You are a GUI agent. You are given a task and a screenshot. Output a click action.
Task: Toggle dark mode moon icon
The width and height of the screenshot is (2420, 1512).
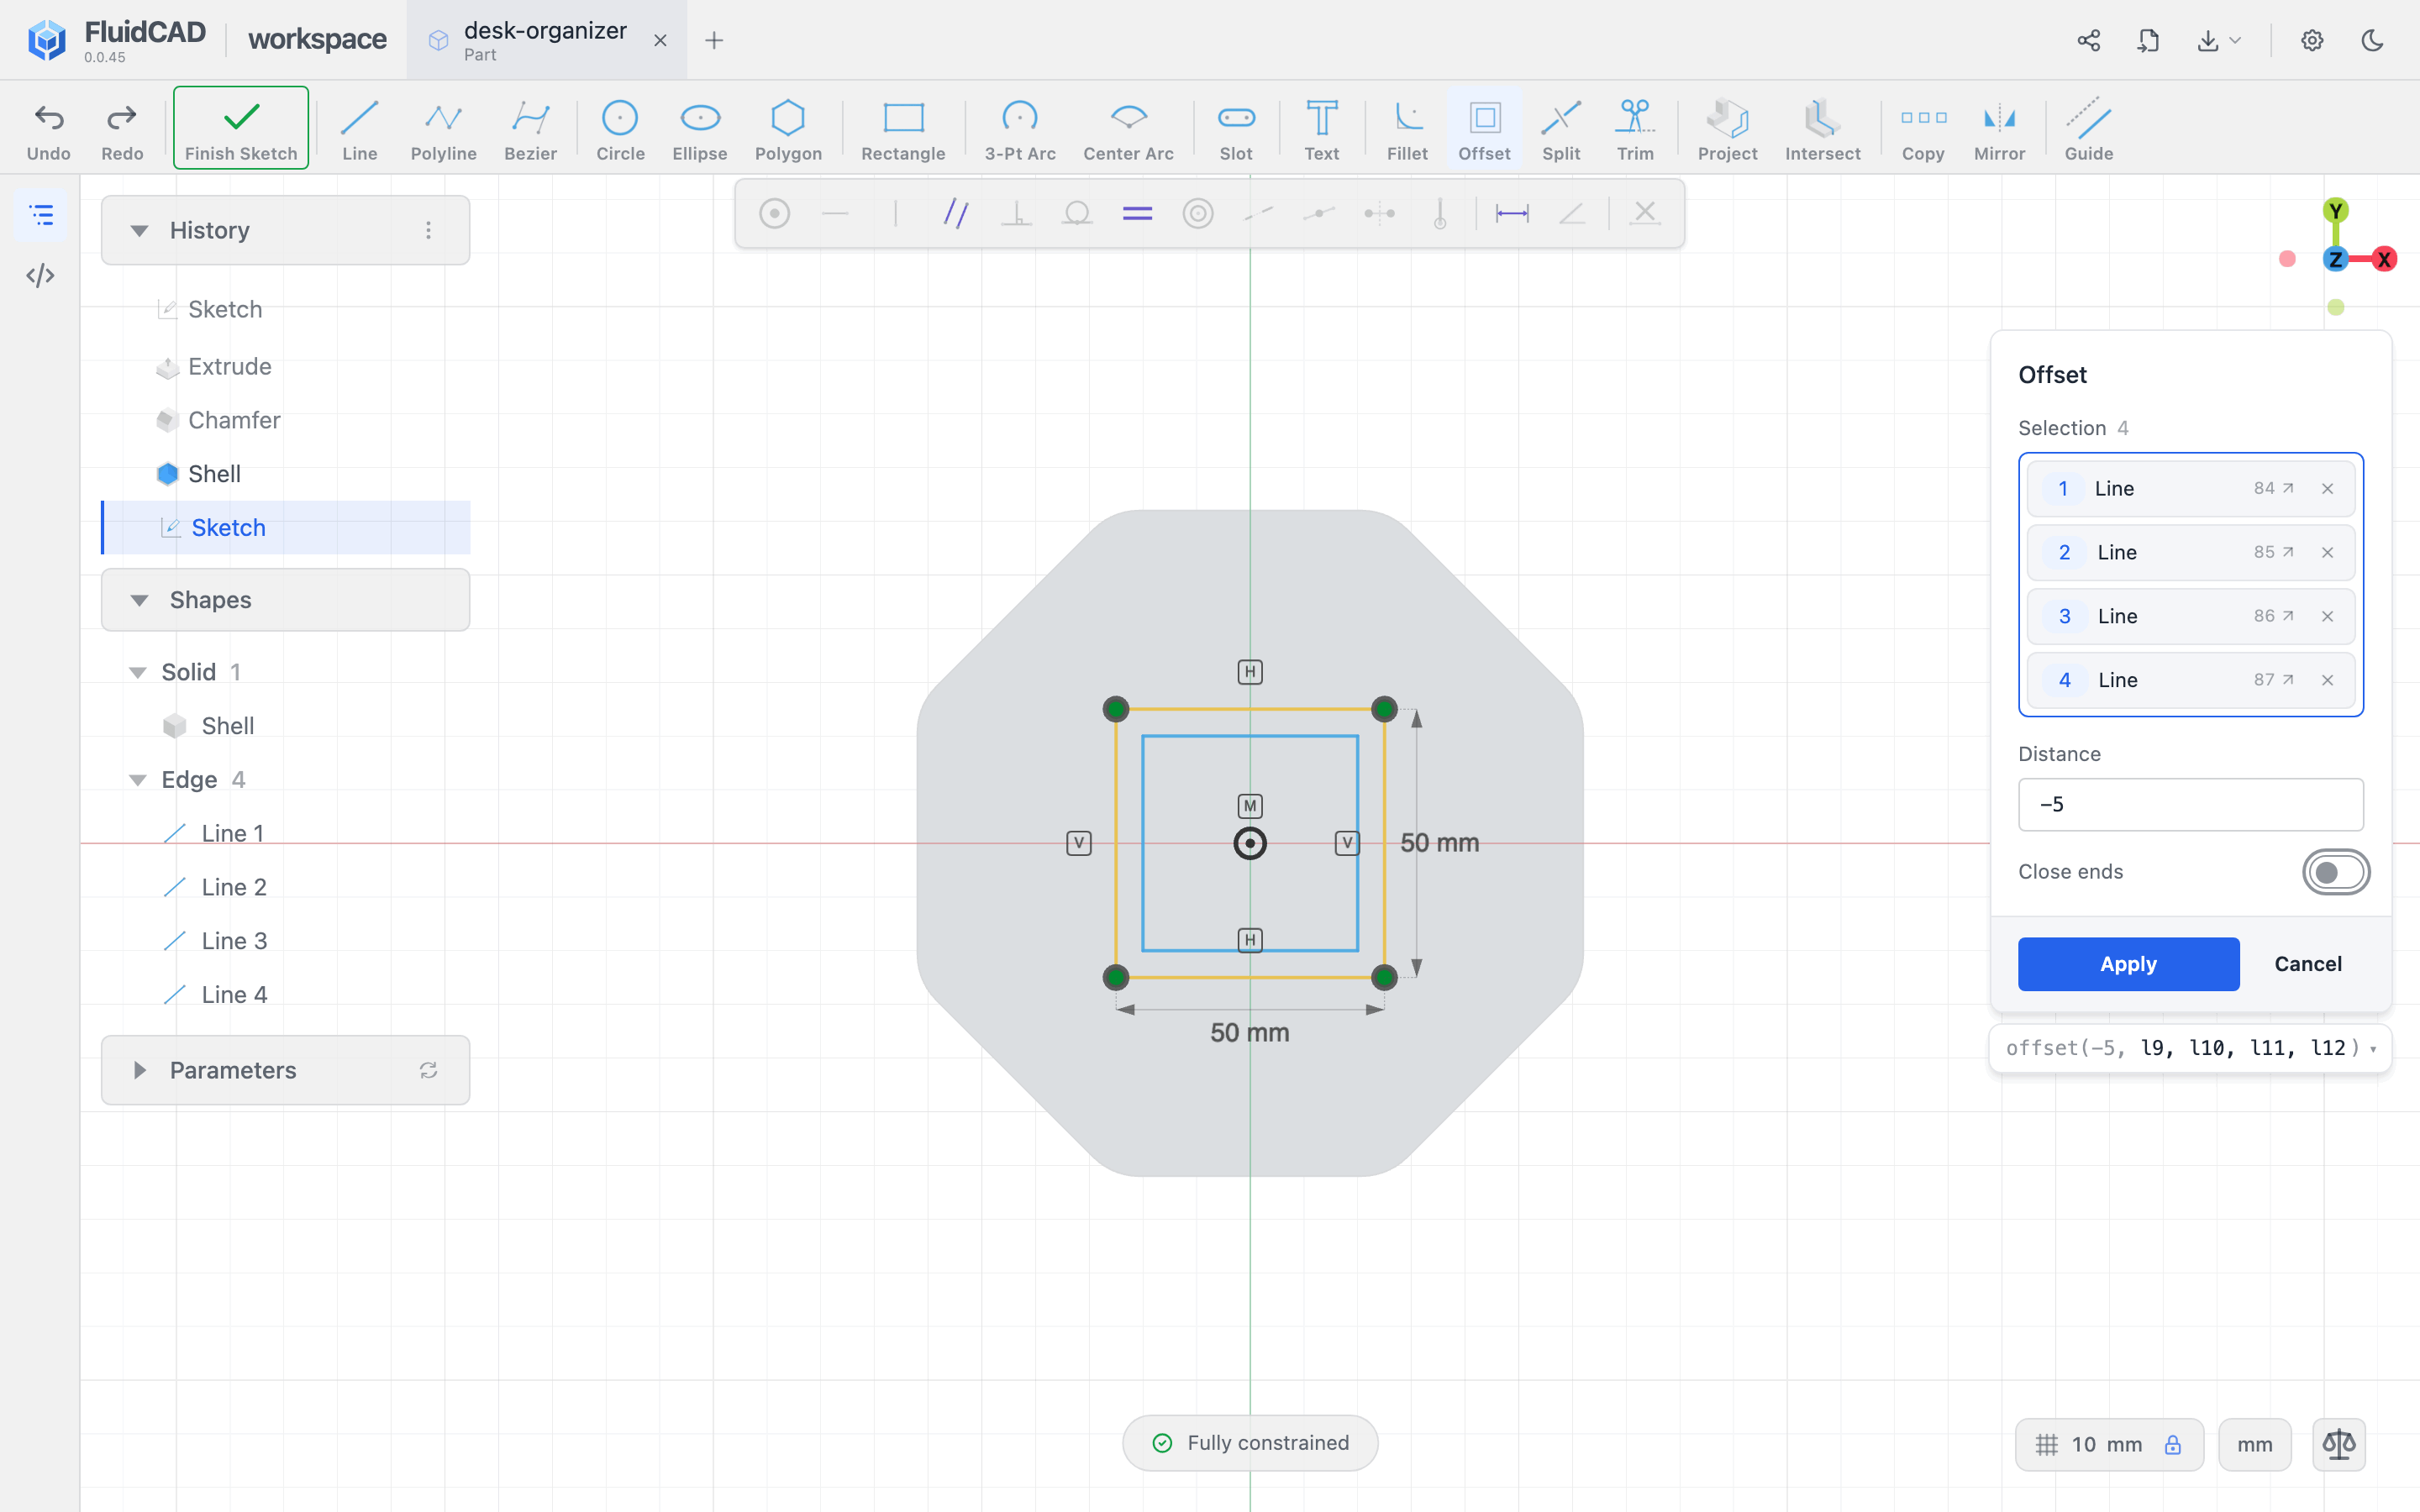[2372, 40]
